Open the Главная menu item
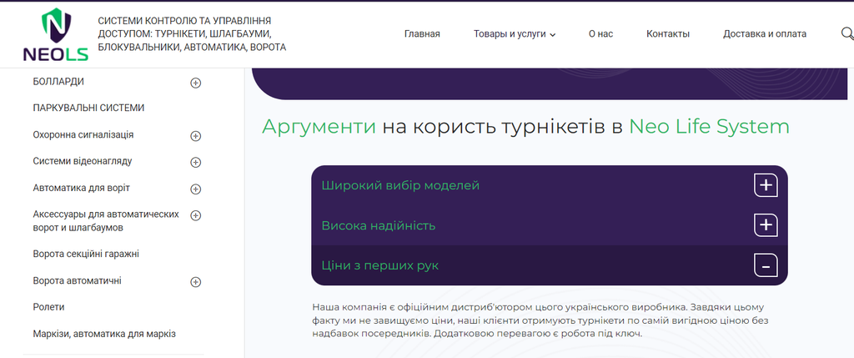The width and height of the screenshot is (854, 358). pyautogui.click(x=422, y=33)
